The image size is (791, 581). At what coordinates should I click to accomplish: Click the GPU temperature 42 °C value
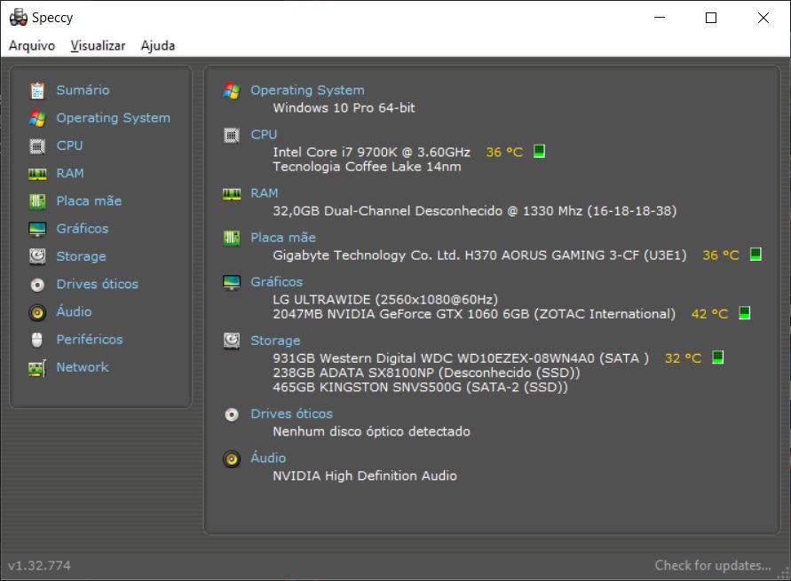710,314
